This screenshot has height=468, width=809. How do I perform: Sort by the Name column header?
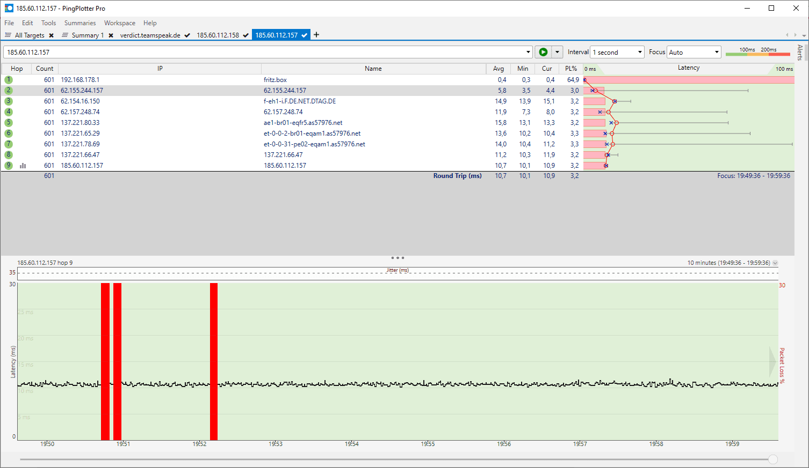373,69
